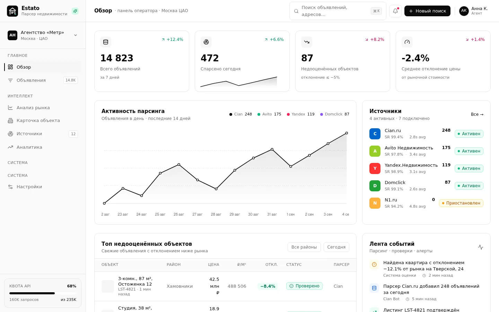
Task: Navigate to Источники in the sidebar
Action: [x=43, y=134]
